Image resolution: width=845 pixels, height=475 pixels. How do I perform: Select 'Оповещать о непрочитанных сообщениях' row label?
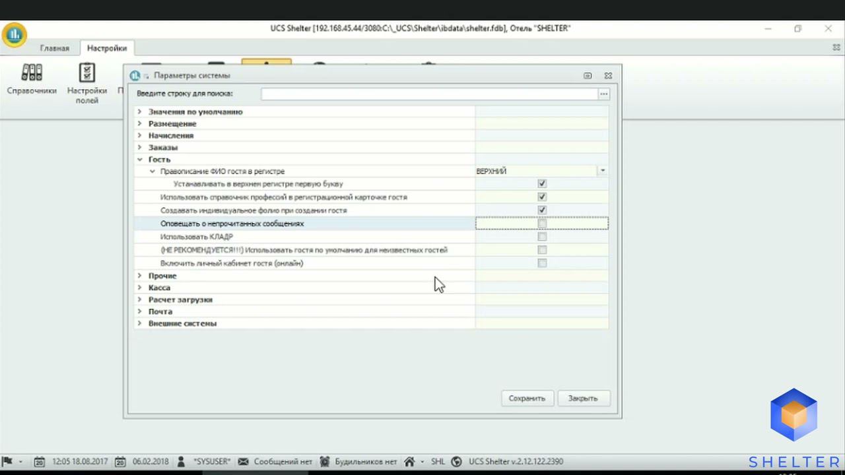pyautogui.click(x=232, y=224)
